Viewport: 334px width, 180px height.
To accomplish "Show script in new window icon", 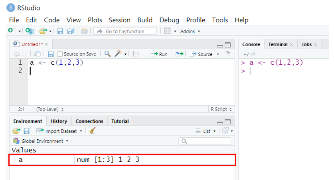I will pos(37,54).
